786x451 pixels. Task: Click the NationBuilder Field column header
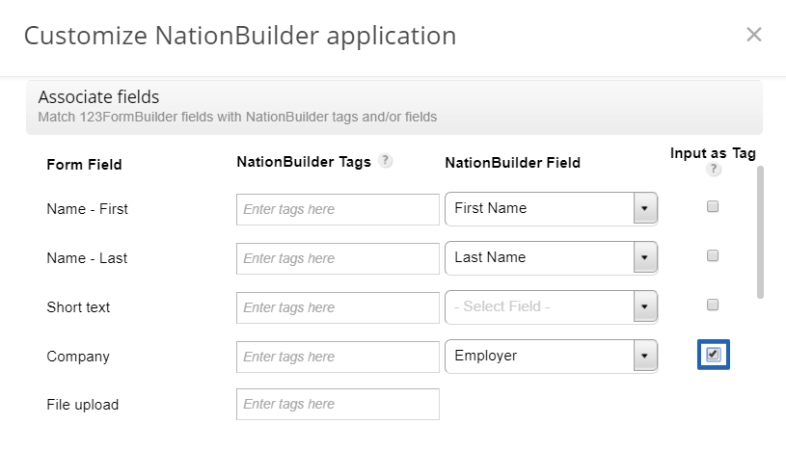click(x=512, y=163)
